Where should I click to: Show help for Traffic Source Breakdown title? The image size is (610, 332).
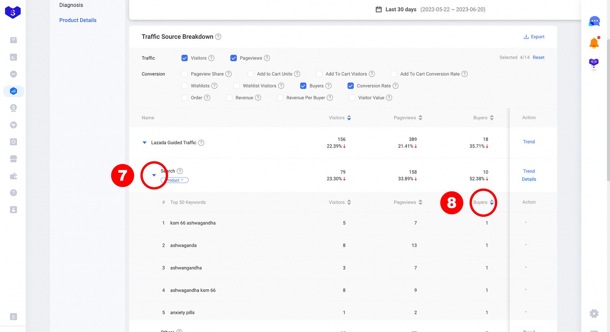tap(218, 37)
